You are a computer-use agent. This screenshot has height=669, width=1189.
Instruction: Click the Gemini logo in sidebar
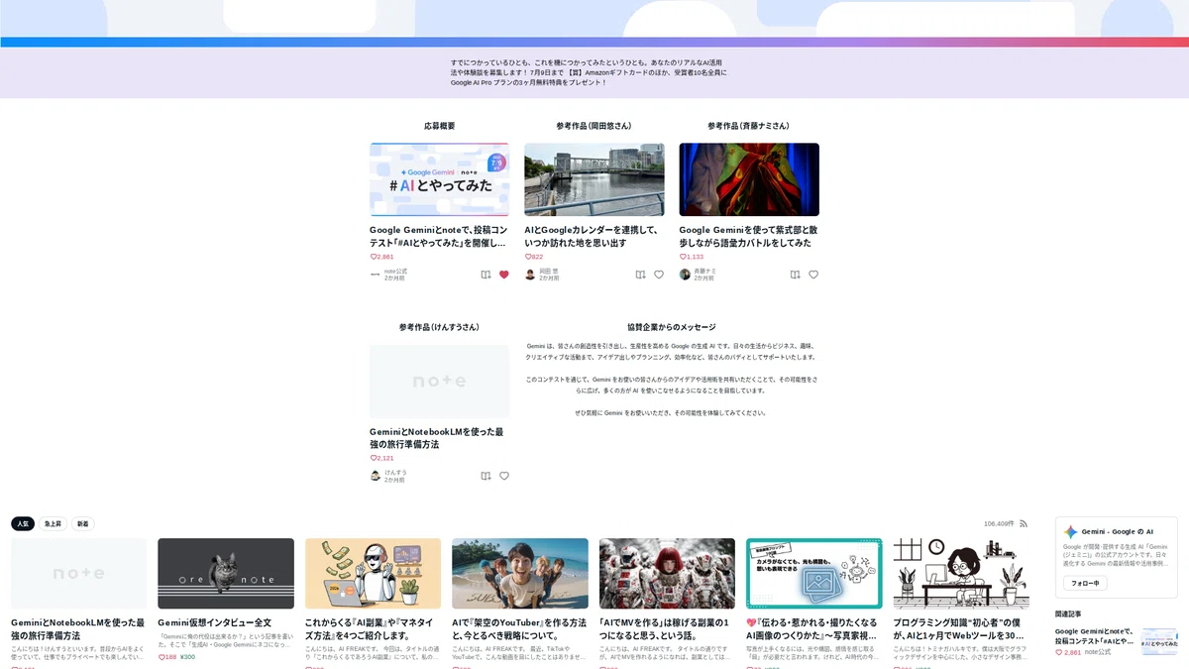[x=1070, y=531]
